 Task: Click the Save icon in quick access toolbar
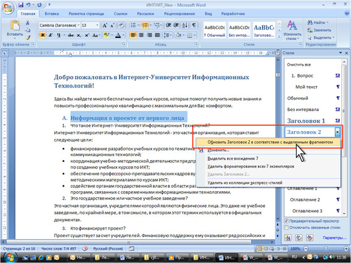point(20,5)
